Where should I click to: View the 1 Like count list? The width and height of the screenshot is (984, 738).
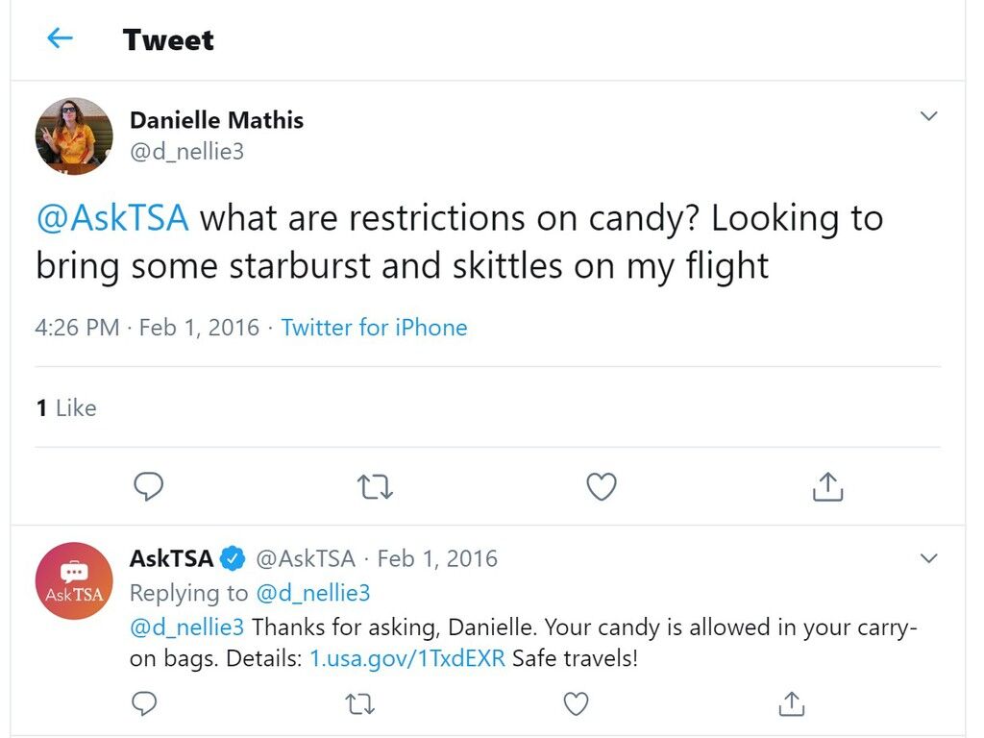(x=66, y=407)
